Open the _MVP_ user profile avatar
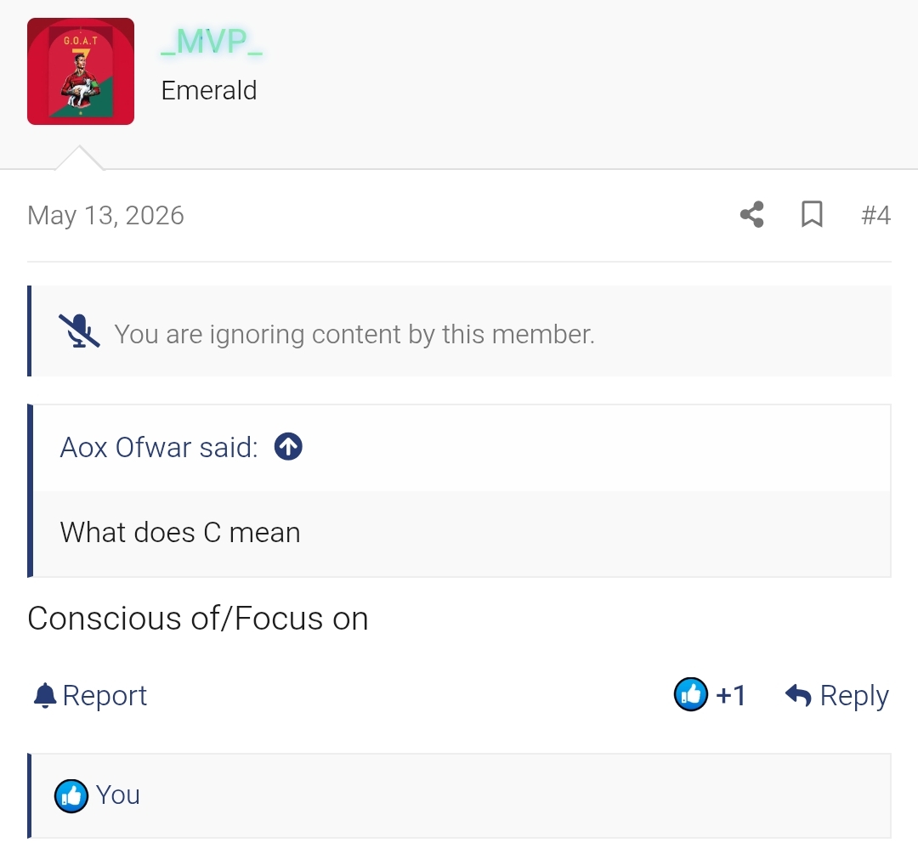This screenshot has width=918, height=854. click(81, 71)
